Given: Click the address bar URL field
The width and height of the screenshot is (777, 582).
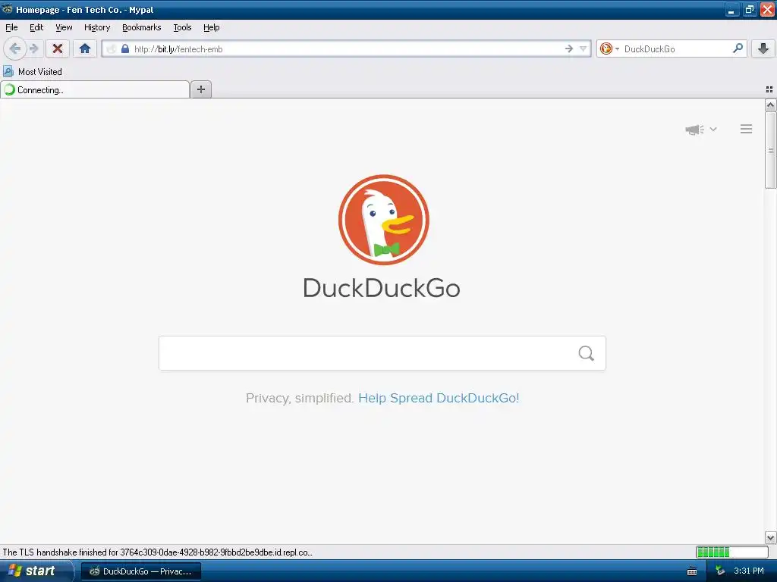Looking at the screenshot, I should coord(347,48).
